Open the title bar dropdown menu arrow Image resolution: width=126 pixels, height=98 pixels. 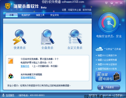106,3
